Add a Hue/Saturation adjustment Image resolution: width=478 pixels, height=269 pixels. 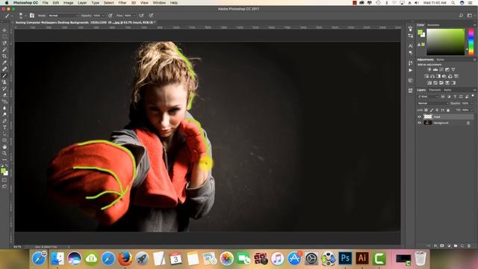pyautogui.click(x=426, y=76)
